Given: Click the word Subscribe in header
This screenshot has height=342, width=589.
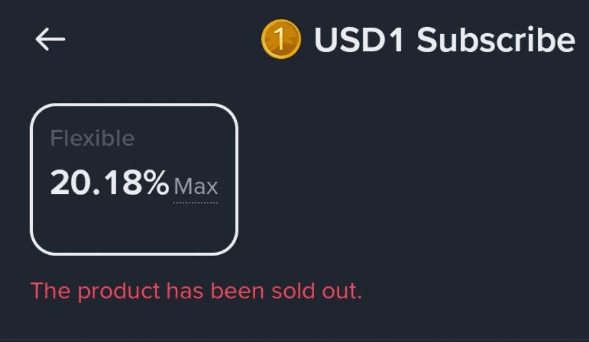Looking at the screenshot, I should (x=496, y=40).
